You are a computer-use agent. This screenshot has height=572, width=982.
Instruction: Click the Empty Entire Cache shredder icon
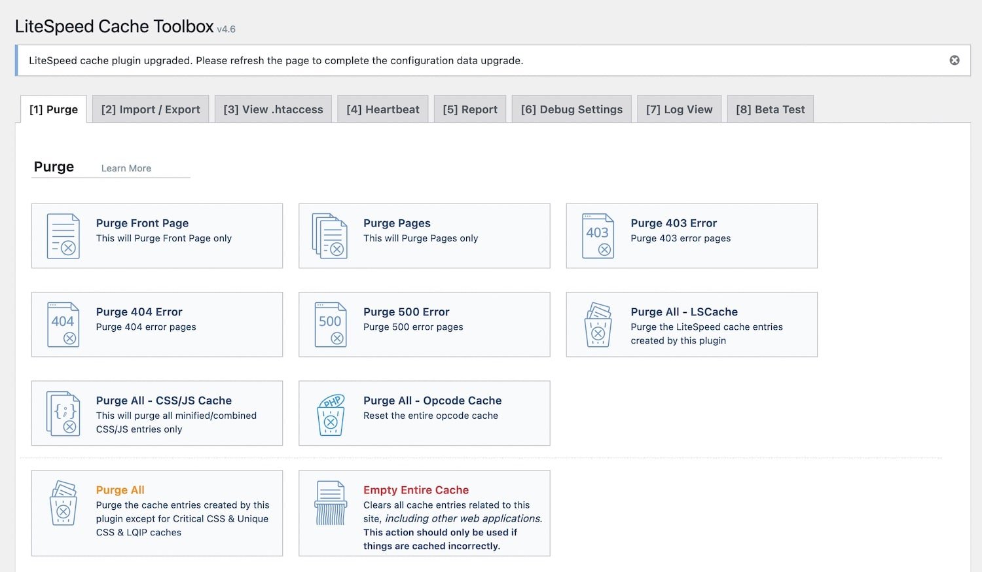[x=331, y=503]
